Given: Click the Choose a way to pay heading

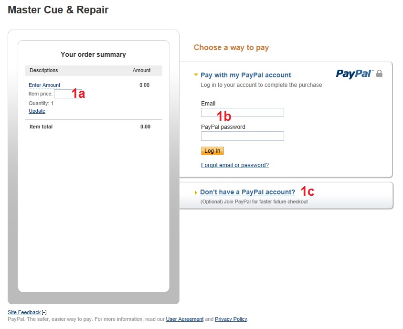Looking at the screenshot, I should click(x=231, y=47).
